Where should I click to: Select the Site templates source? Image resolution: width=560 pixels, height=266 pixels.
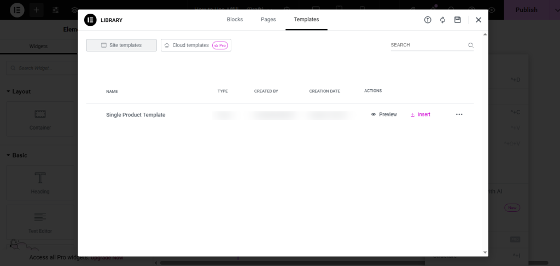click(121, 45)
